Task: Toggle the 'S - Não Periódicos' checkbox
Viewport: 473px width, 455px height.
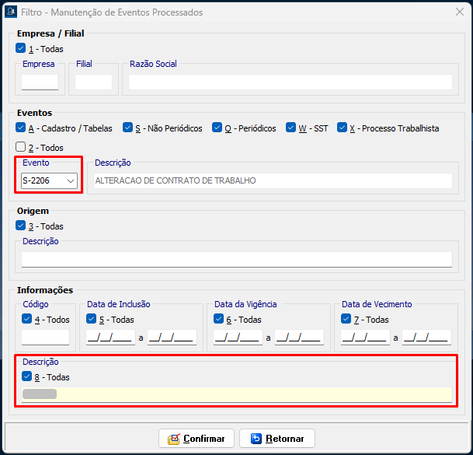Action: [x=128, y=128]
